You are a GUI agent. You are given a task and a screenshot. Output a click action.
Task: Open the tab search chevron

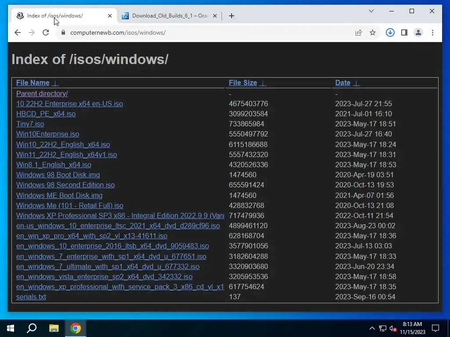[x=371, y=11]
